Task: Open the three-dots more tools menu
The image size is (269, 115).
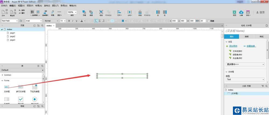Action: pos(59,12)
